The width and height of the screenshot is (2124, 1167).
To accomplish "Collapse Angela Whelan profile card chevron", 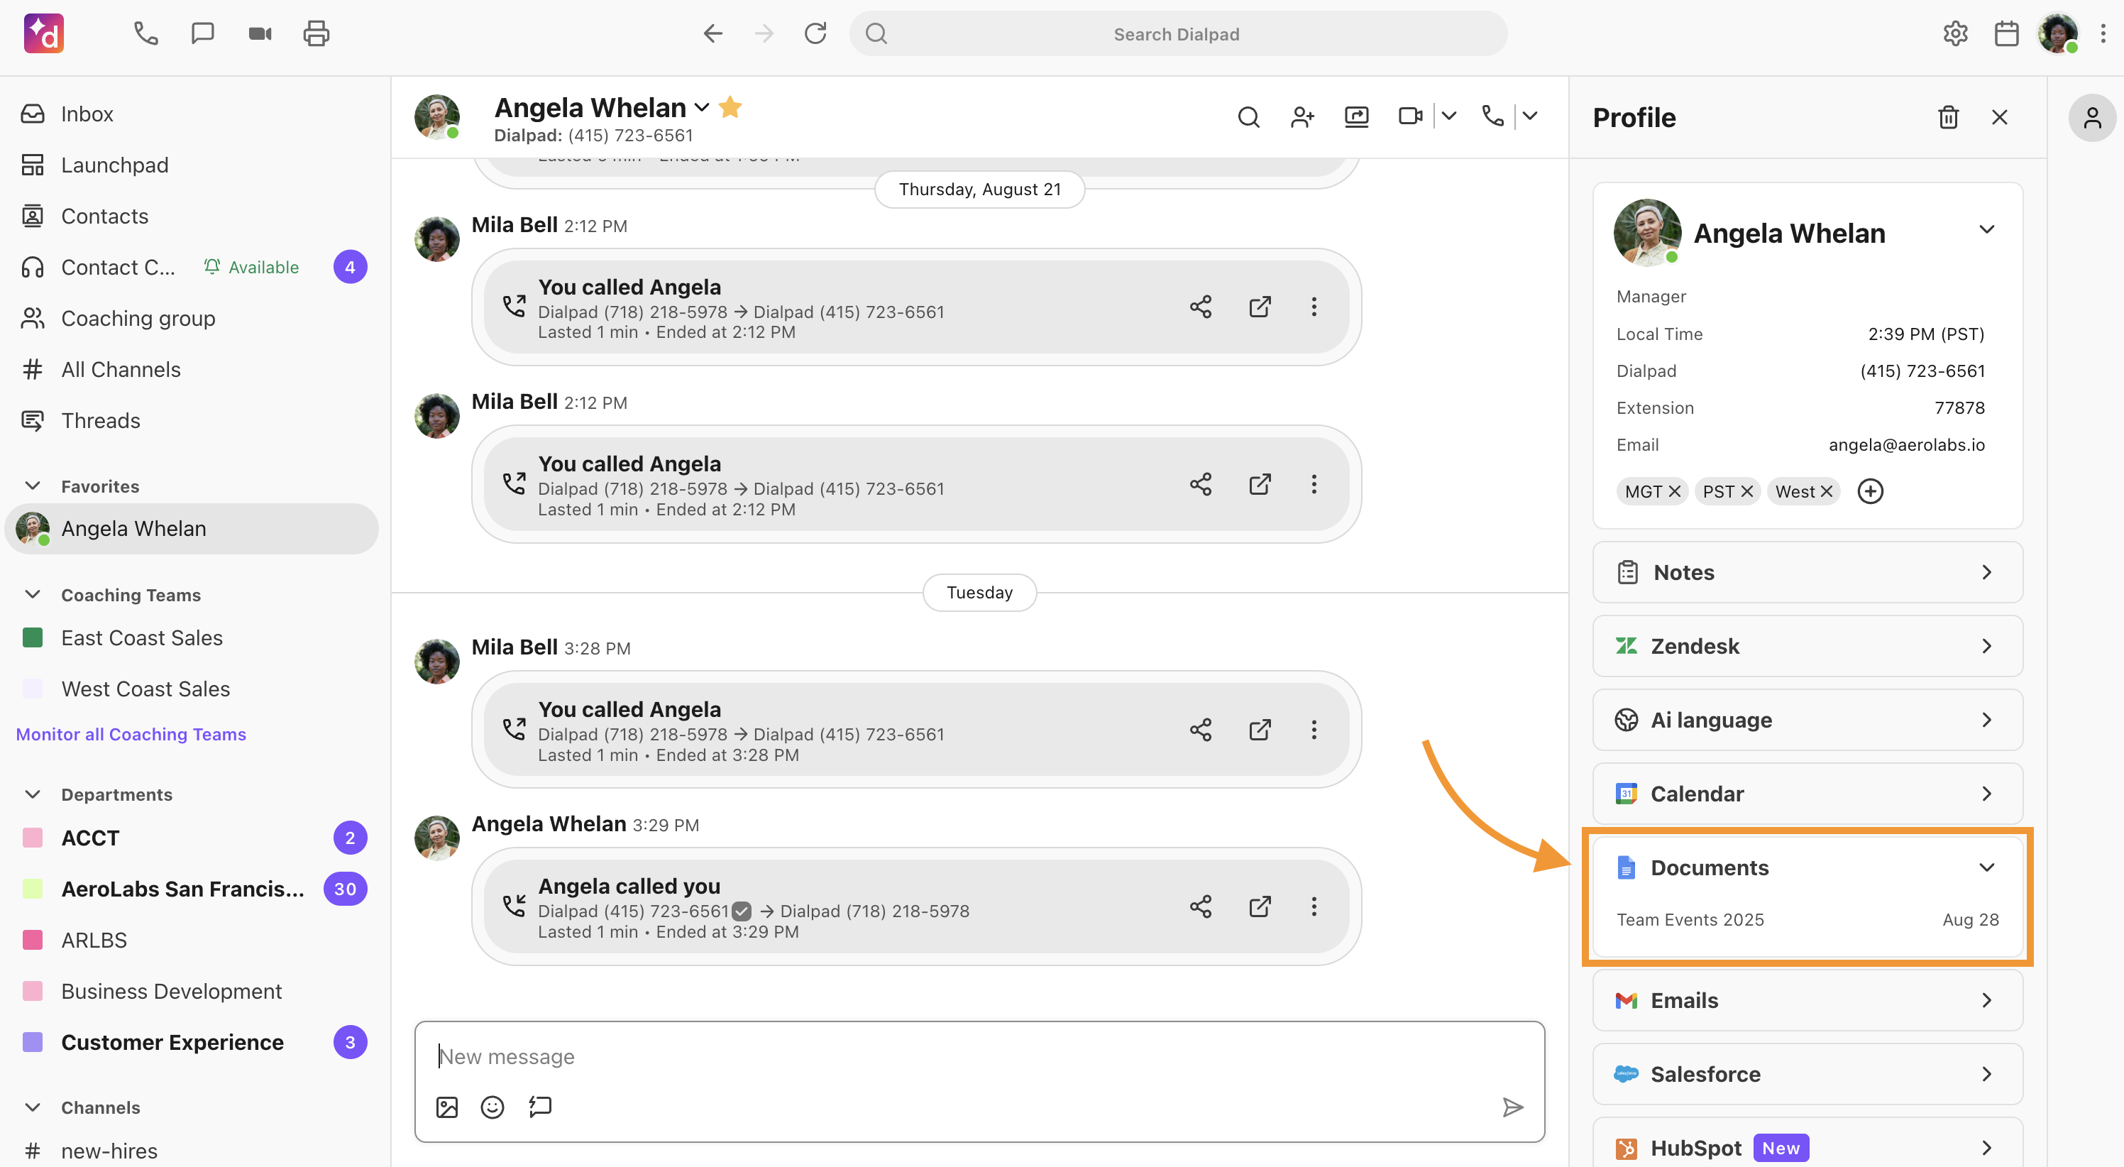I will [1986, 229].
